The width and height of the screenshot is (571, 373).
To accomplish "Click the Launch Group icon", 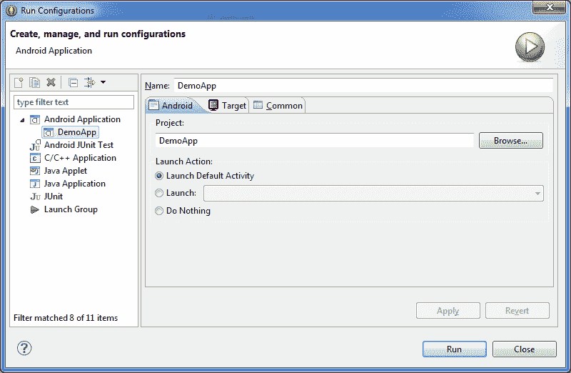I will [34, 209].
